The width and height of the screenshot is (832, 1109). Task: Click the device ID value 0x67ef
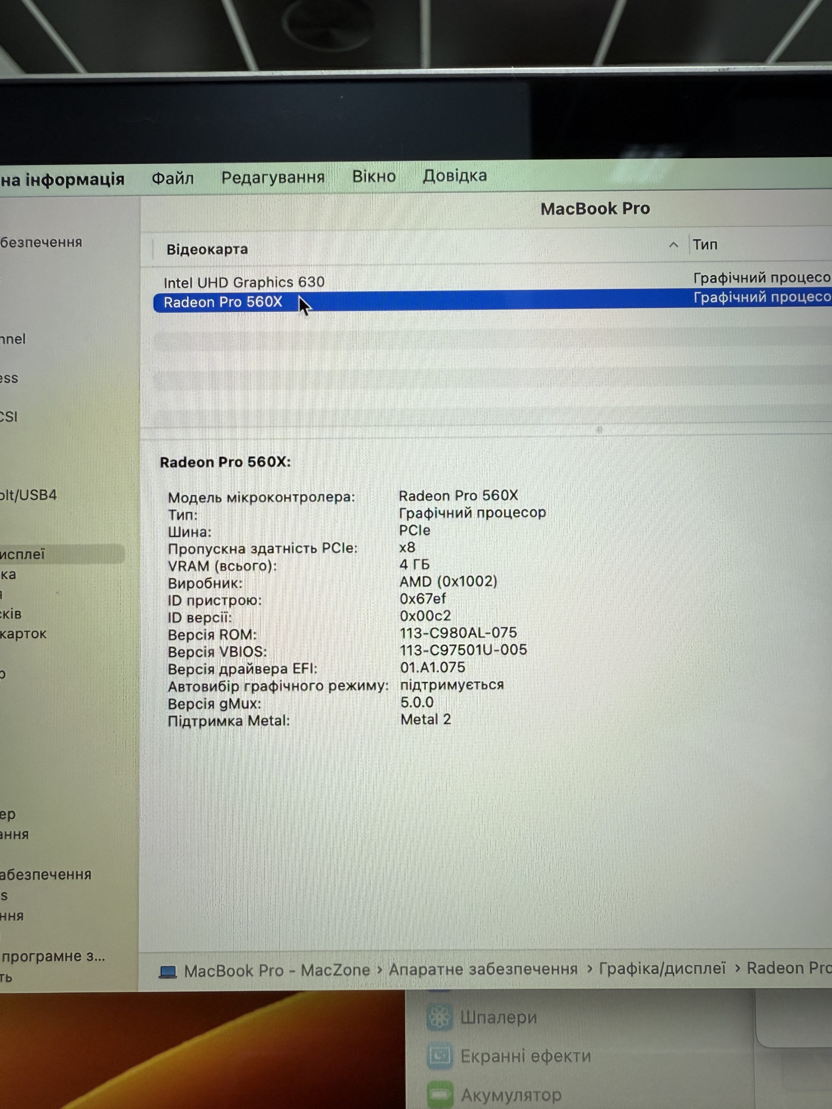click(423, 599)
